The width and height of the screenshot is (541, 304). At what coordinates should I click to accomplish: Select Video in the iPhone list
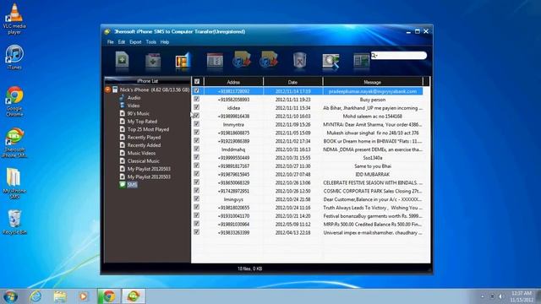point(134,106)
